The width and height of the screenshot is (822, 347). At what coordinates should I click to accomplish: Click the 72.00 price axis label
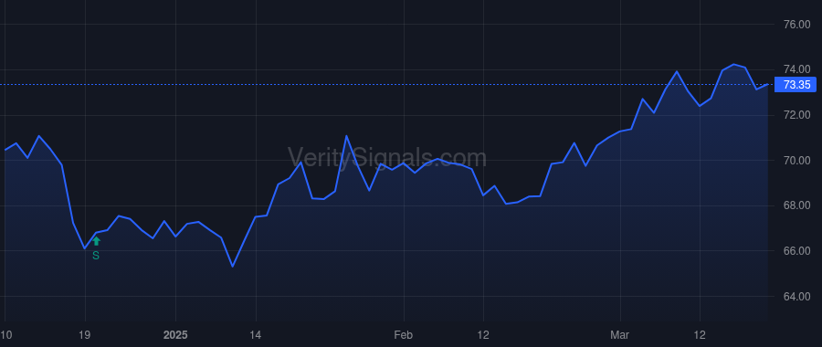[x=796, y=115]
